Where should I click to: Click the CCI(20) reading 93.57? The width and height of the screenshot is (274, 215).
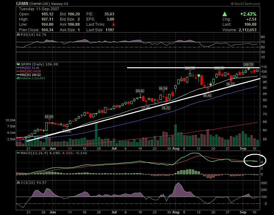[x=42, y=182]
